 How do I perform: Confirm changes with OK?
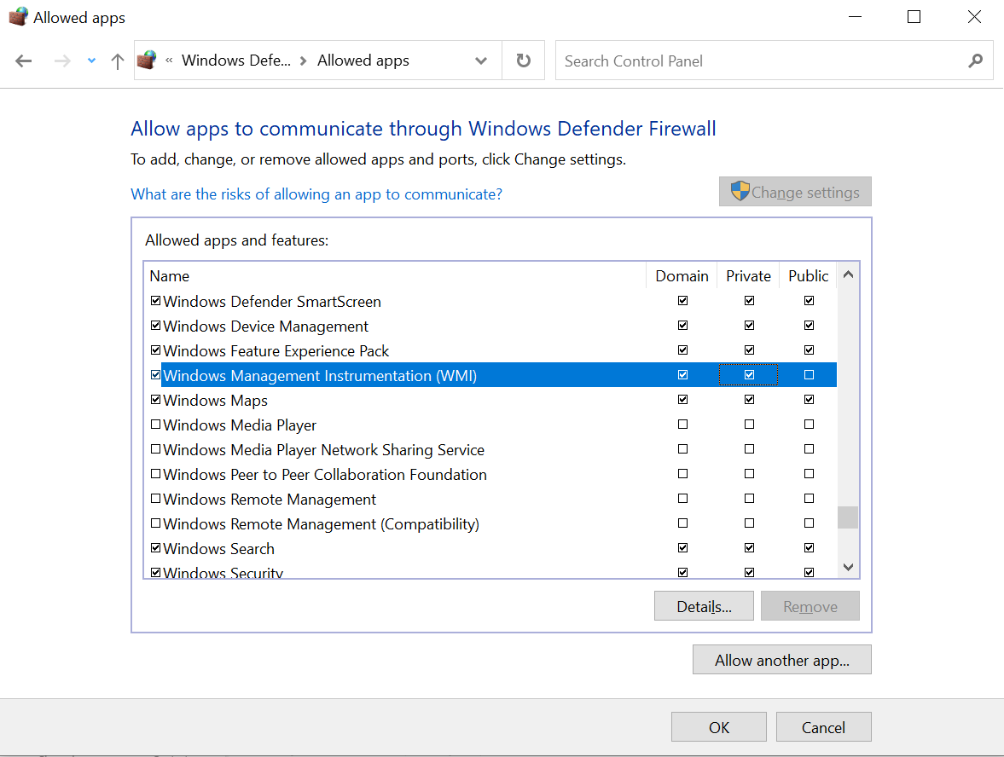(x=719, y=727)
